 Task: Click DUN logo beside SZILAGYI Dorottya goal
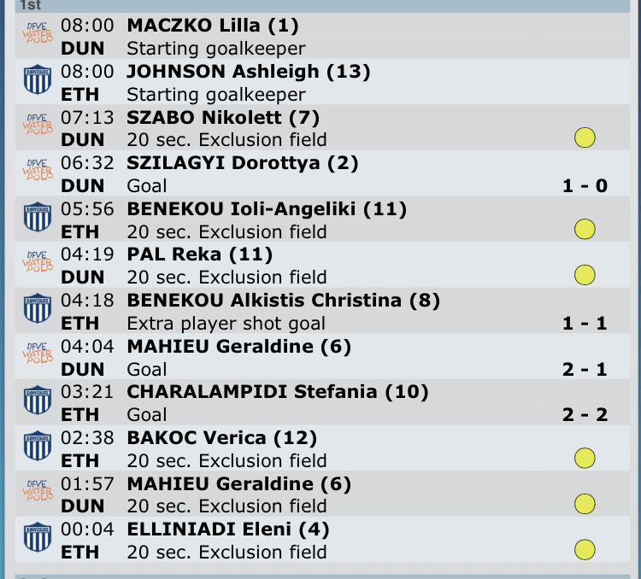(x=37, y=173)
